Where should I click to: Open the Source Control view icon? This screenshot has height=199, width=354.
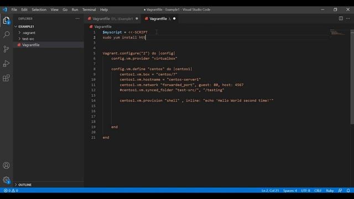pos(6,49)
